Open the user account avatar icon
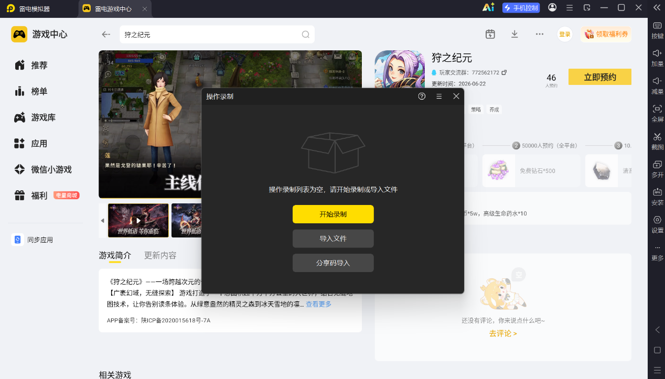 [552, 7]
